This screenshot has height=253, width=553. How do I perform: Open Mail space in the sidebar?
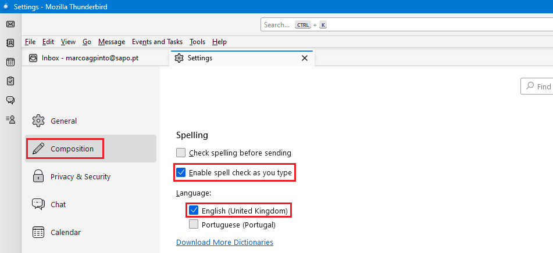coord(10,24)
